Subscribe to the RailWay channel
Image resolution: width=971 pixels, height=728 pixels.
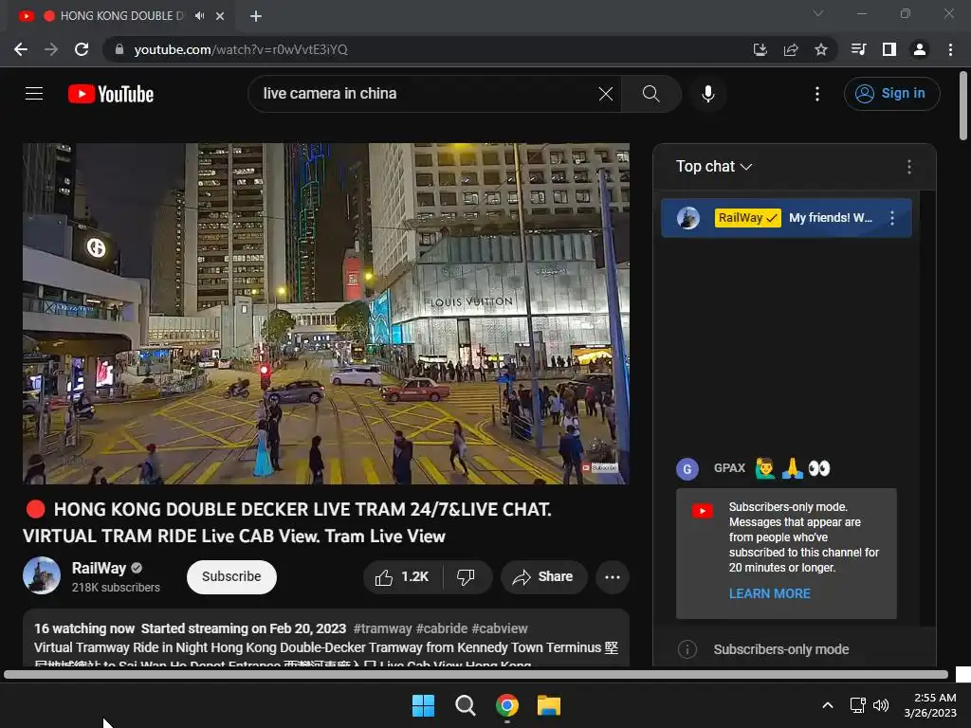pyautogui.click(x=231, y=577)
